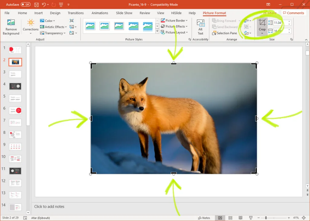
Task: Expand the Picture Styles gallery More arrow
Action: 157,31
